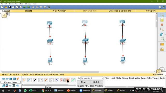Create a new file from the toolbar
The image size is (166, 93).
[2, 7]
